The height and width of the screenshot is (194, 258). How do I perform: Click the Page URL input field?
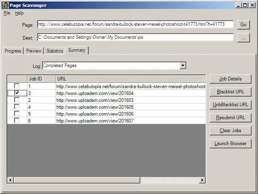pos(135,24)
